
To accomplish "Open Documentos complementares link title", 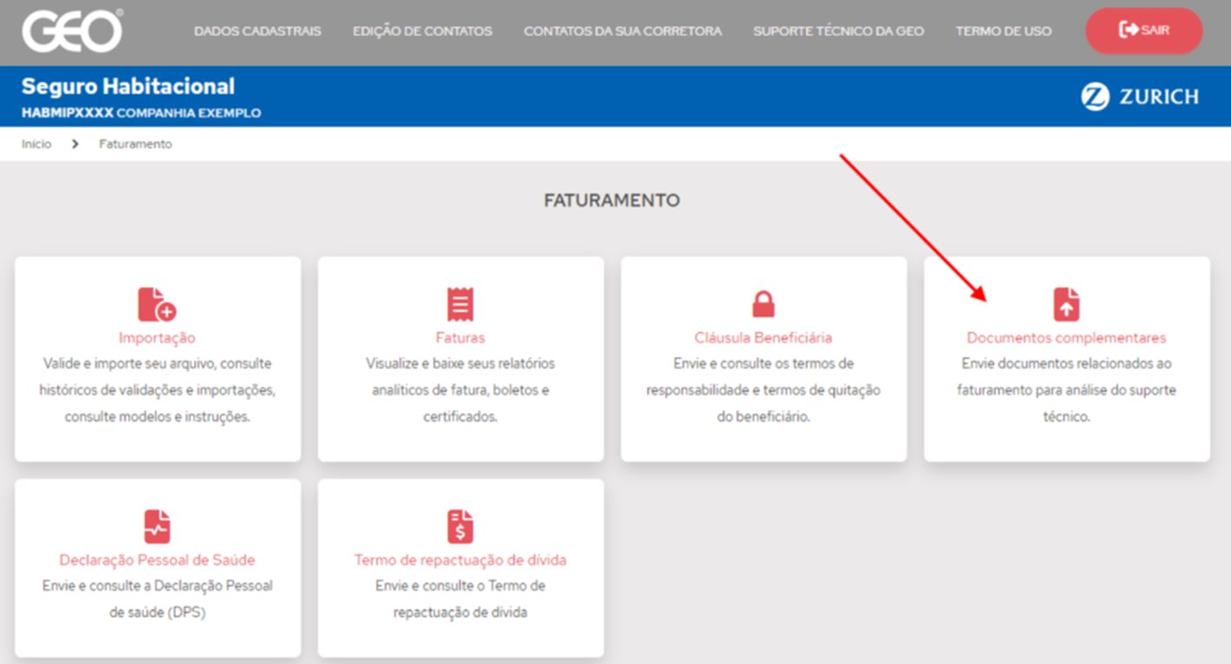I will 1067,338.
